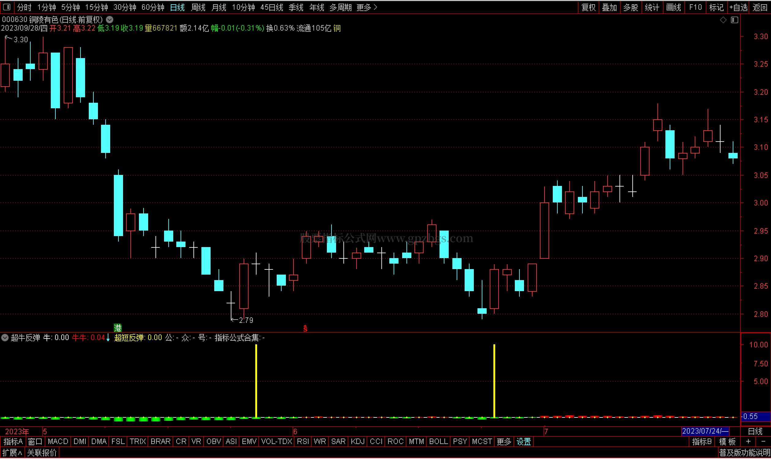This screenshot has height=459, width=771.
Task: Click the red S marker under chart
Action: click(x=305, y=328)
